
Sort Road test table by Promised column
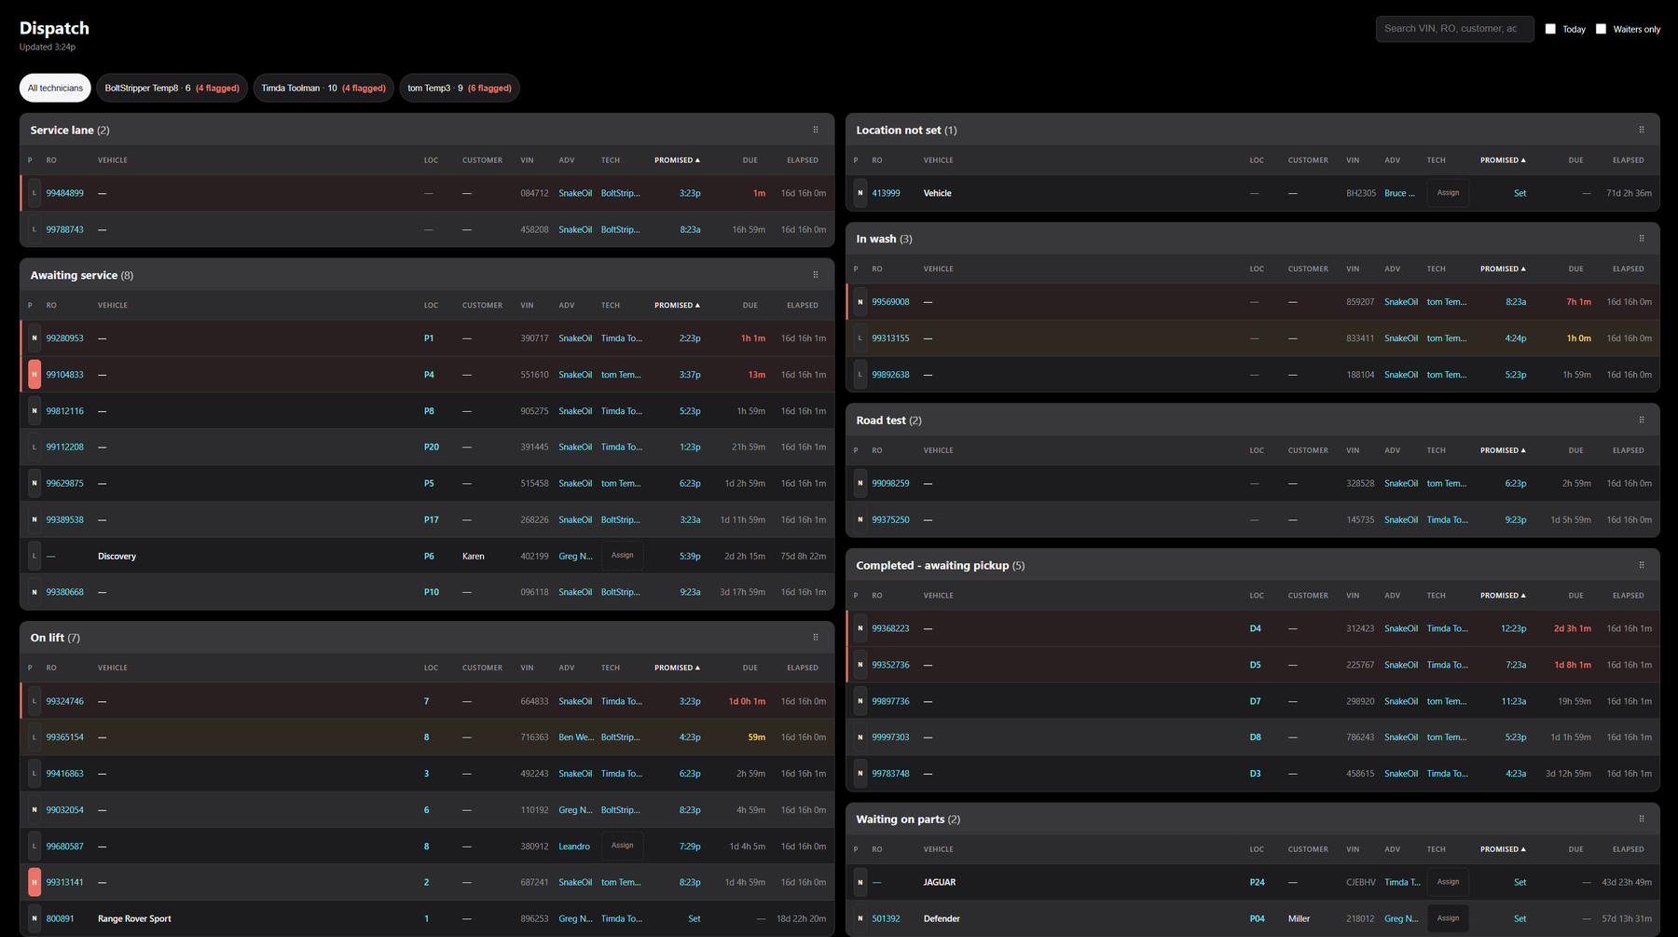[x=1503, y=450]
